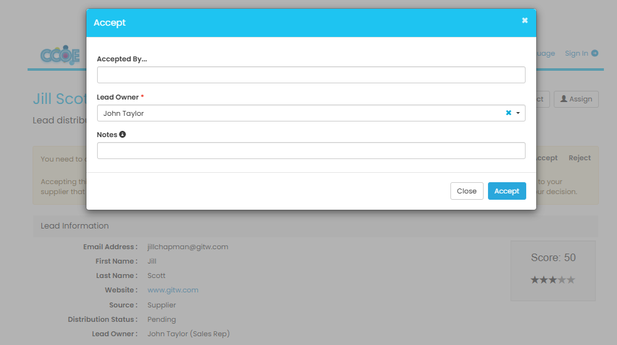
Task: Confirm with the blue Accept button
Action: (507, 191)
